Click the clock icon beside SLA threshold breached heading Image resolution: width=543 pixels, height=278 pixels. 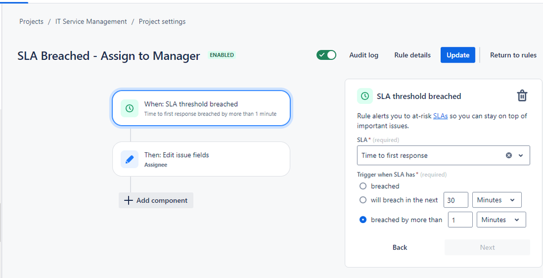tap(365, 96)
